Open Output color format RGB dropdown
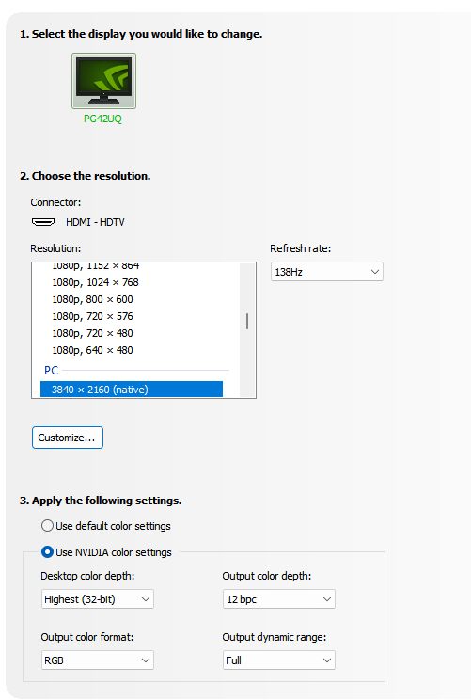The width and height of the screenshot is (471, 700). coord(97,660)
